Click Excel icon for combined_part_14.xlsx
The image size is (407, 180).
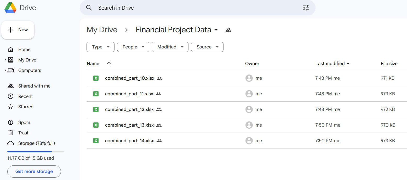coord(96,141)
